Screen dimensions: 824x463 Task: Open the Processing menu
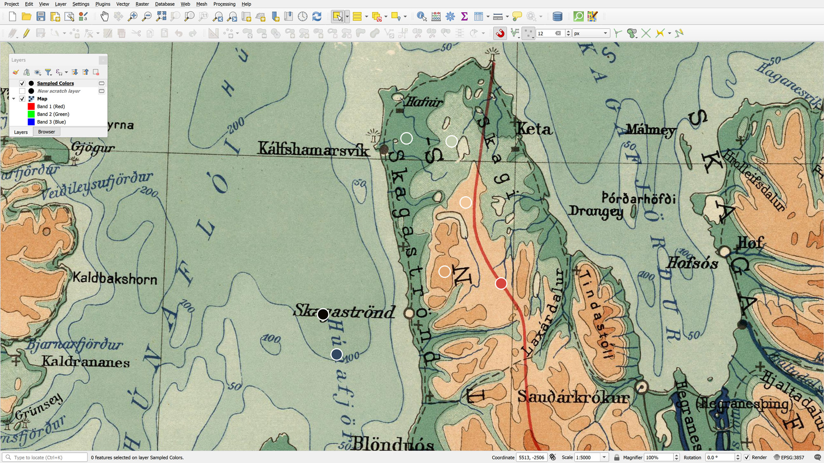pos(224,4)
